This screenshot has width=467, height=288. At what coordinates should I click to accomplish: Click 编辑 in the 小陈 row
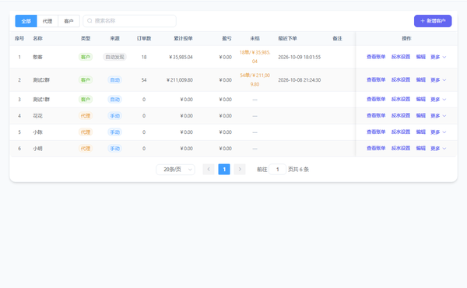[x=420, y=132]
